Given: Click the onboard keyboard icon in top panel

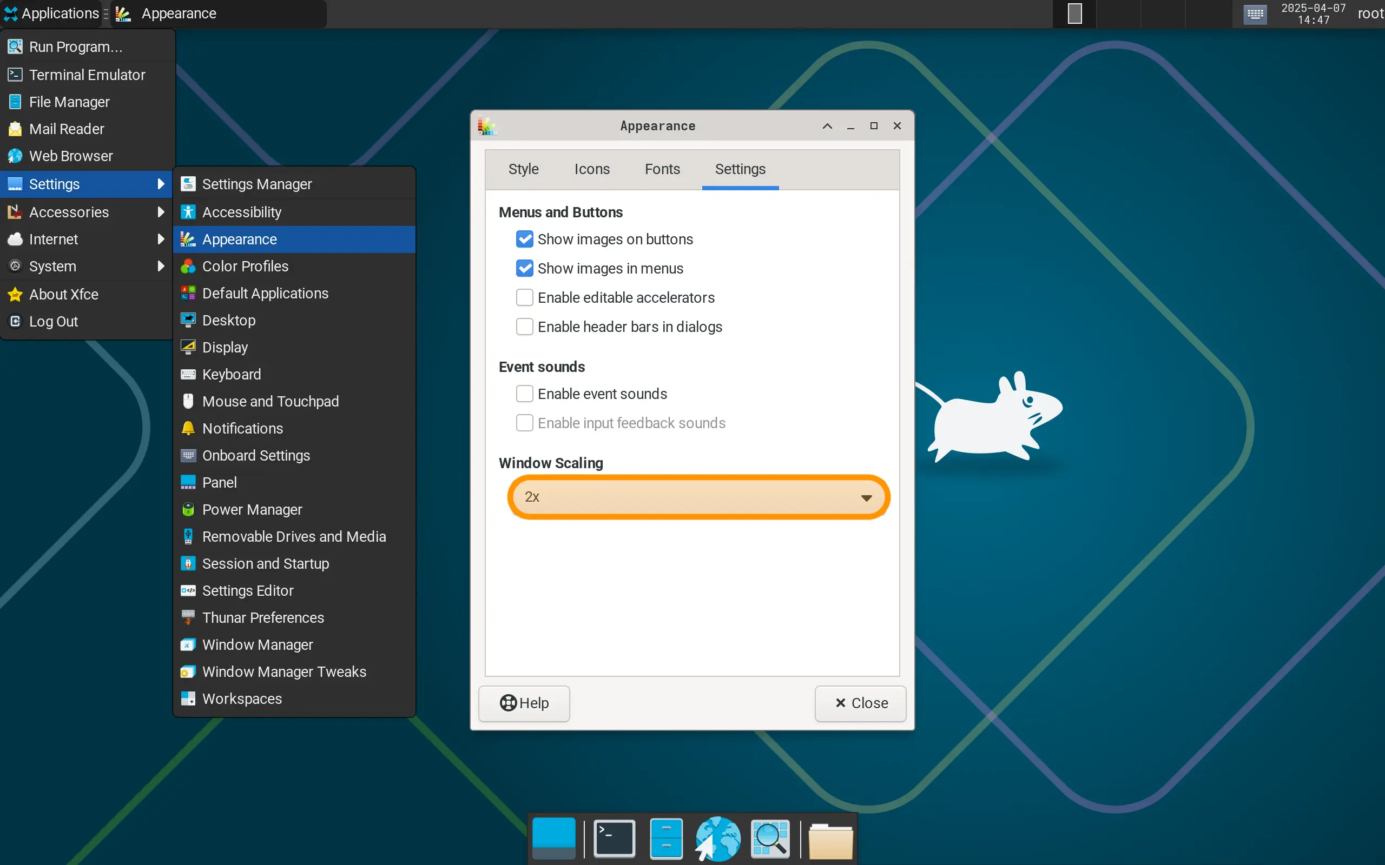Looking at the screenshot, I should (1255, 14).
